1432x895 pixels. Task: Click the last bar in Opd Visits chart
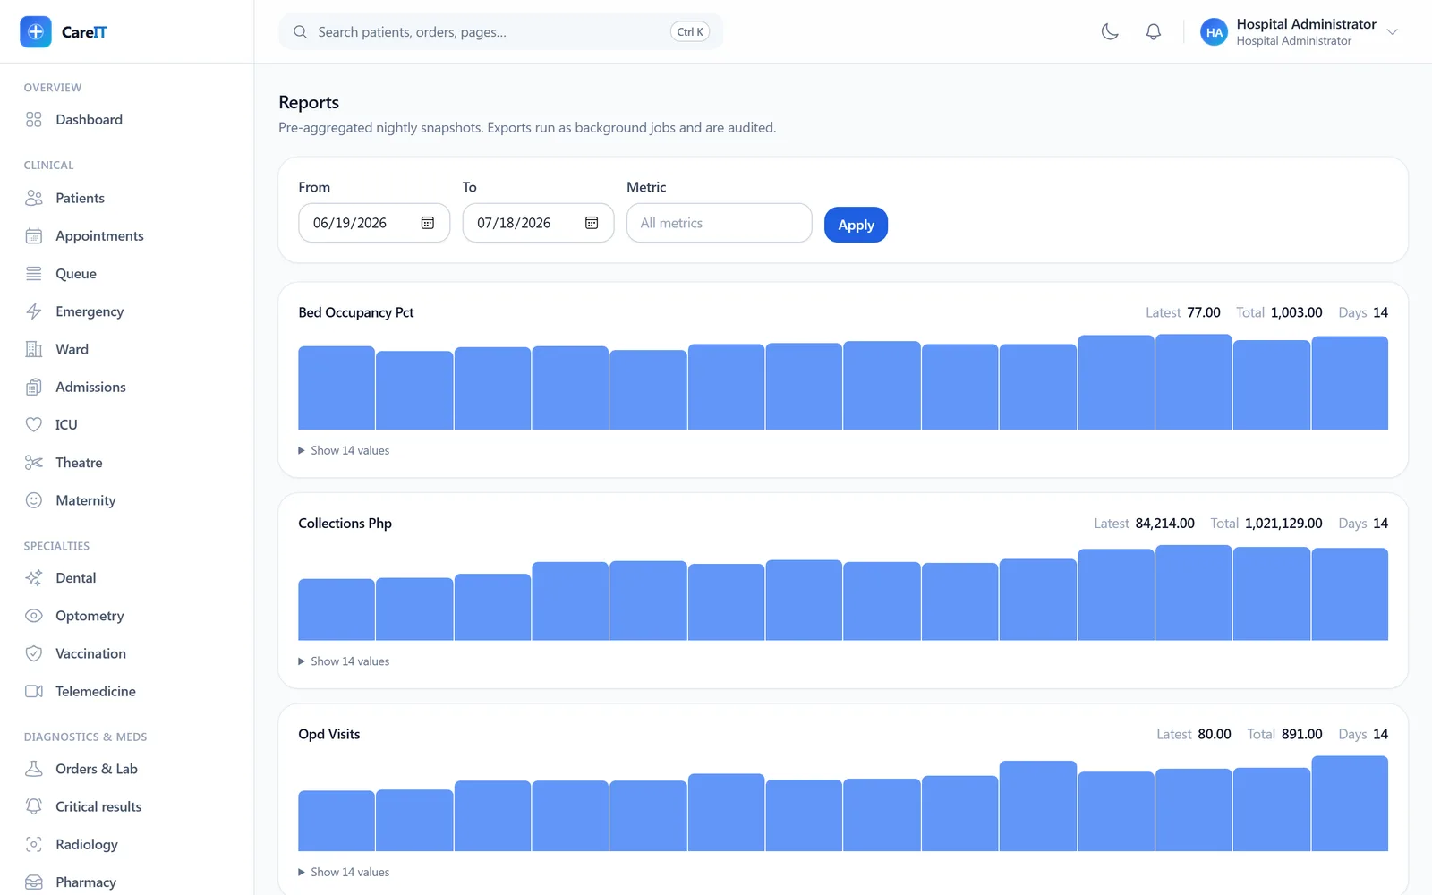coord(1350,804)
